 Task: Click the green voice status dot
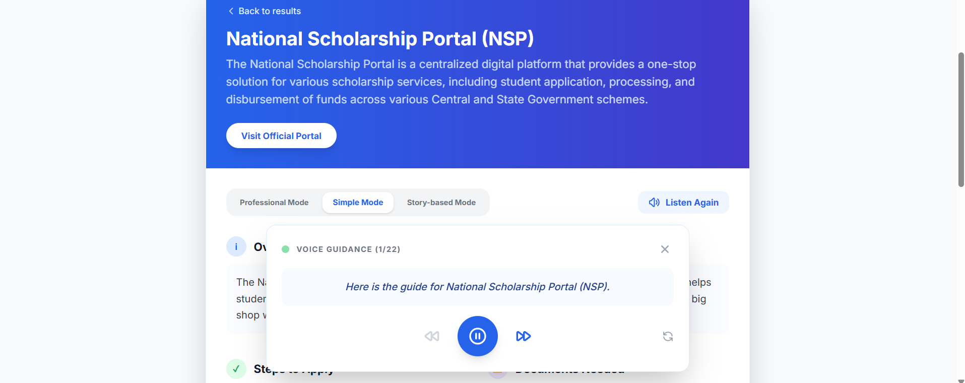(285, 249)
